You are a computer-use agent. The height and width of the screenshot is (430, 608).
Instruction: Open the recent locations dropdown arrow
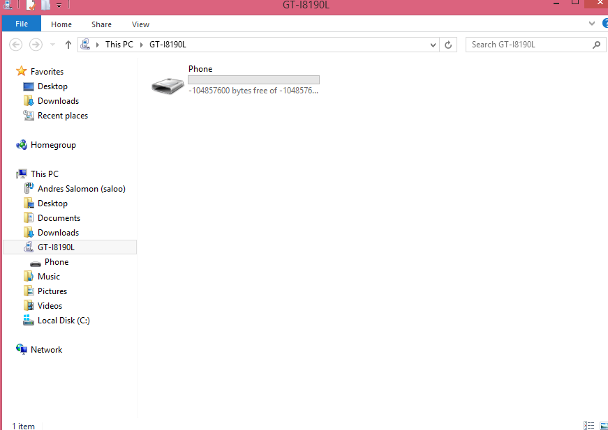click(53, 45)
